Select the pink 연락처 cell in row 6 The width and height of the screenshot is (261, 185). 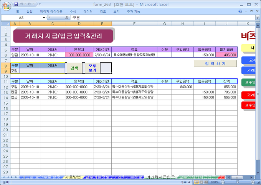pyautogui.click(x=79, y=55)
